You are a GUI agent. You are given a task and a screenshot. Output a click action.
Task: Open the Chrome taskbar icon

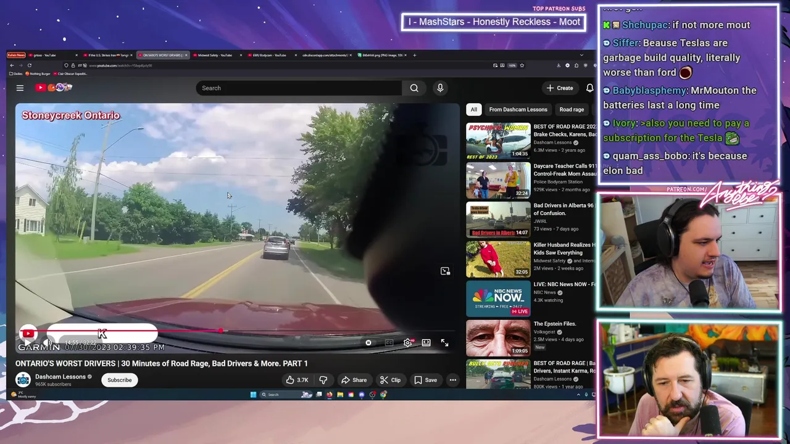pyautogui.click(x=383, y=395)
